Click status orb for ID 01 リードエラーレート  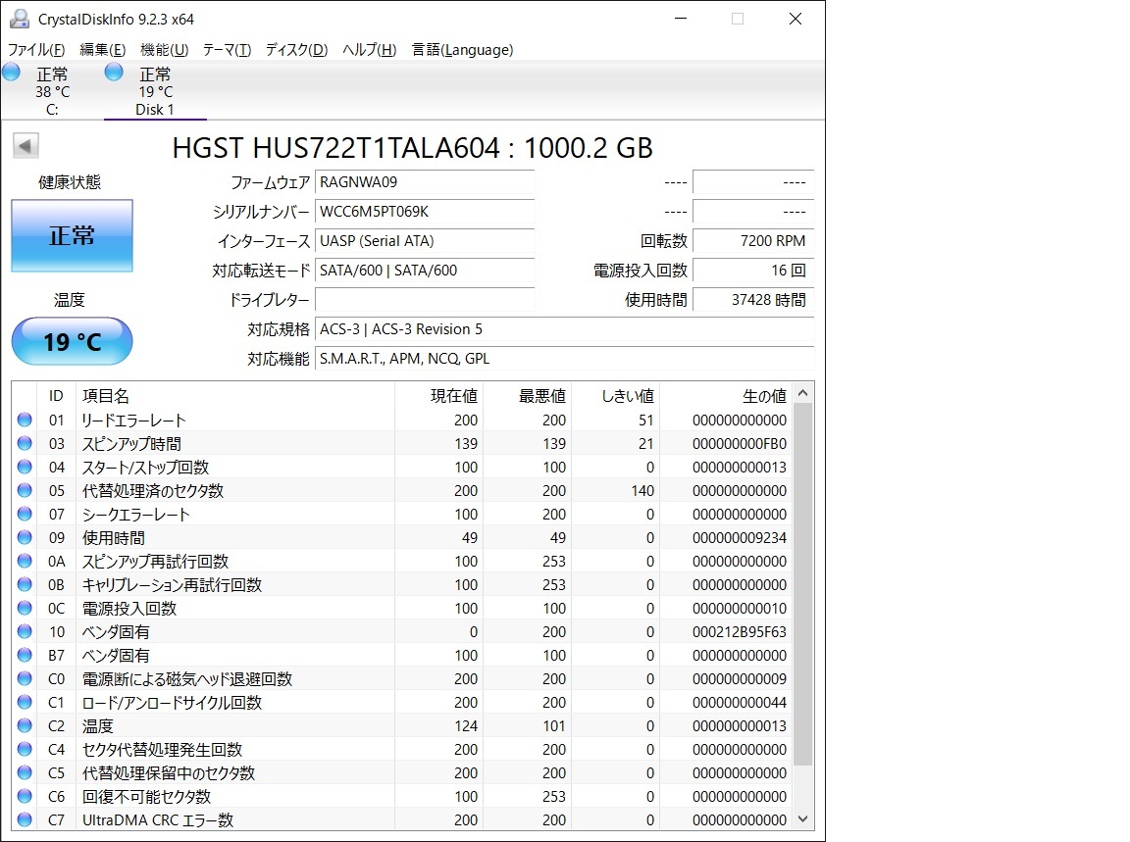coord(25,420)
